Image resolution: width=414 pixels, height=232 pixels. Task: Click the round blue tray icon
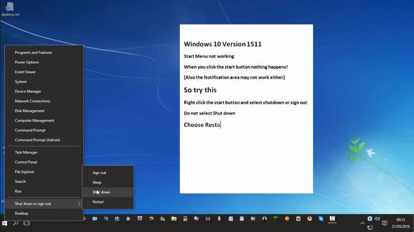369,218
